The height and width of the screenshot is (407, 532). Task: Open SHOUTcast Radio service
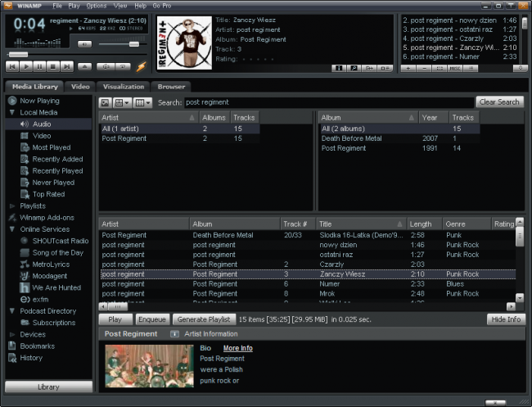pos(60,241)
